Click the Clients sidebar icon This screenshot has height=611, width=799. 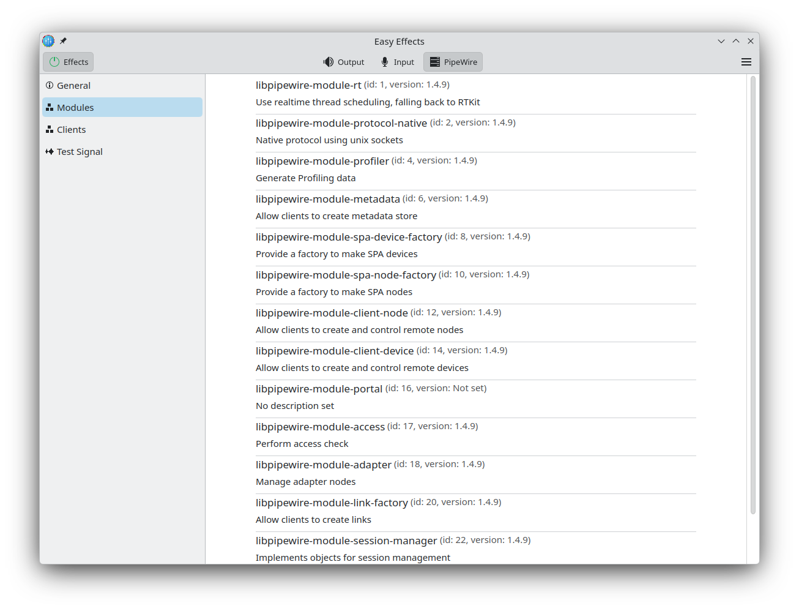coord(50,130)
